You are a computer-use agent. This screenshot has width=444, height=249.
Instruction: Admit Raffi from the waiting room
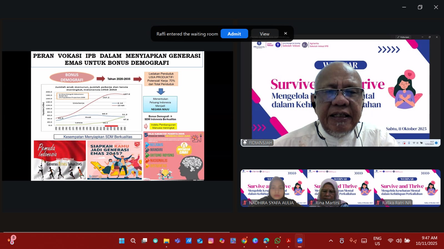click(234, 34)
